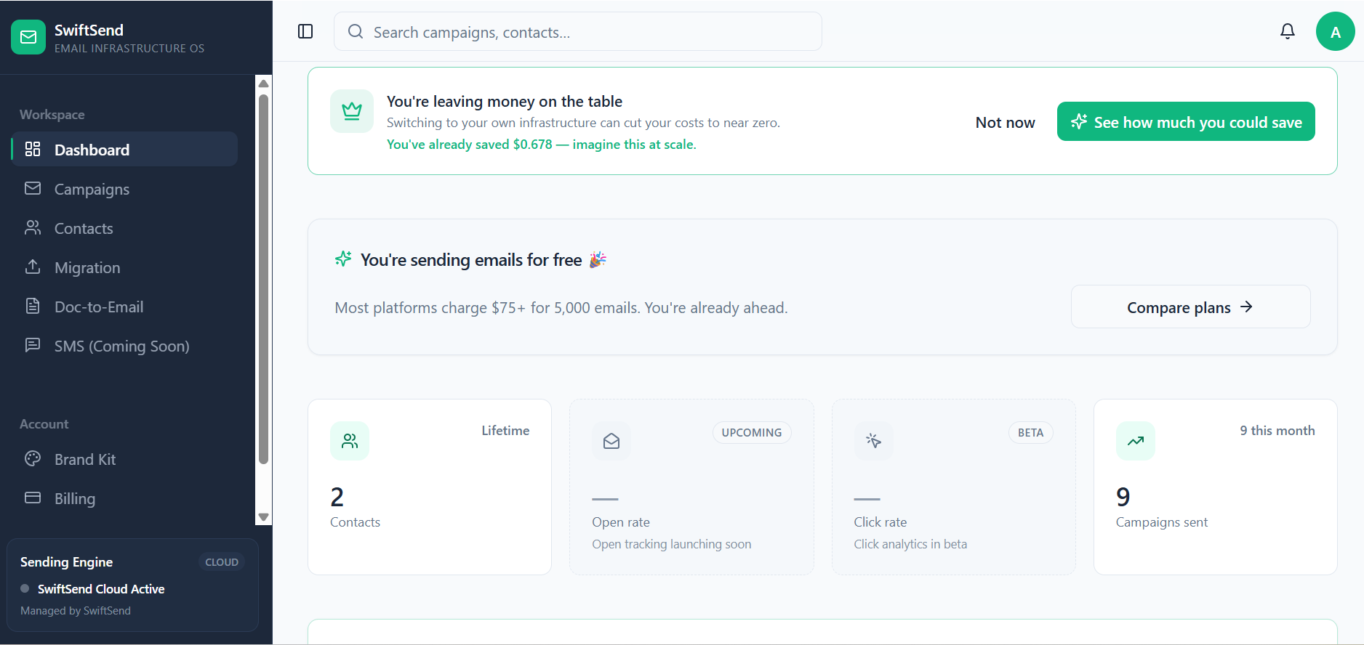1364x645 pixels.
Task: Click the sidebar scrollbar down arrow
Action: point(264,517)
